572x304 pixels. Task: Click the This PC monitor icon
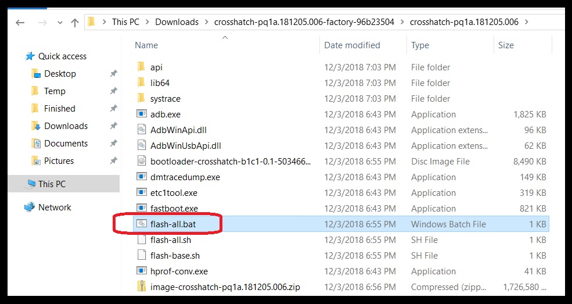(x=31, y=184)
